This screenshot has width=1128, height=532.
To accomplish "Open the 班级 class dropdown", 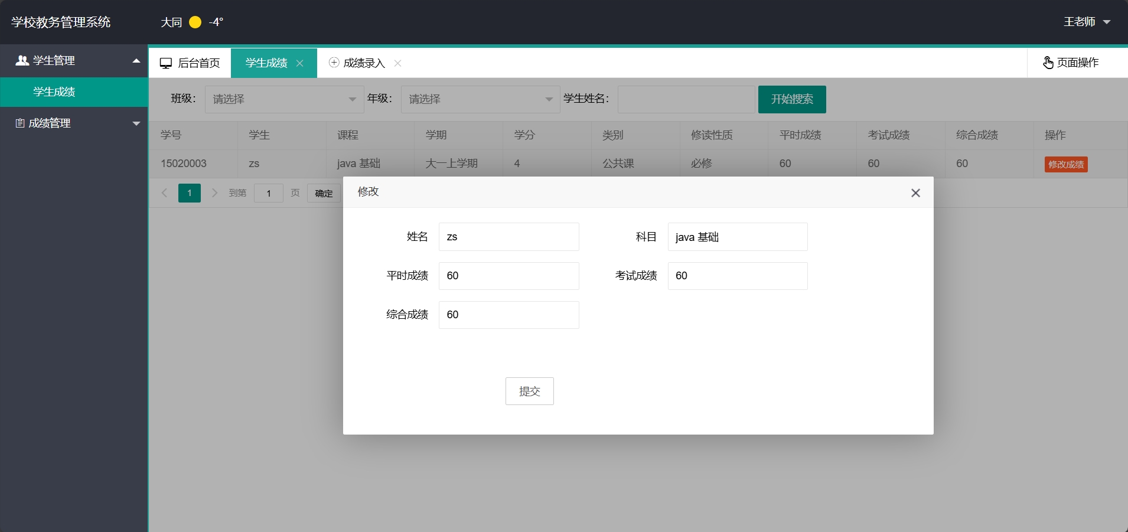I will coord(283,99).
